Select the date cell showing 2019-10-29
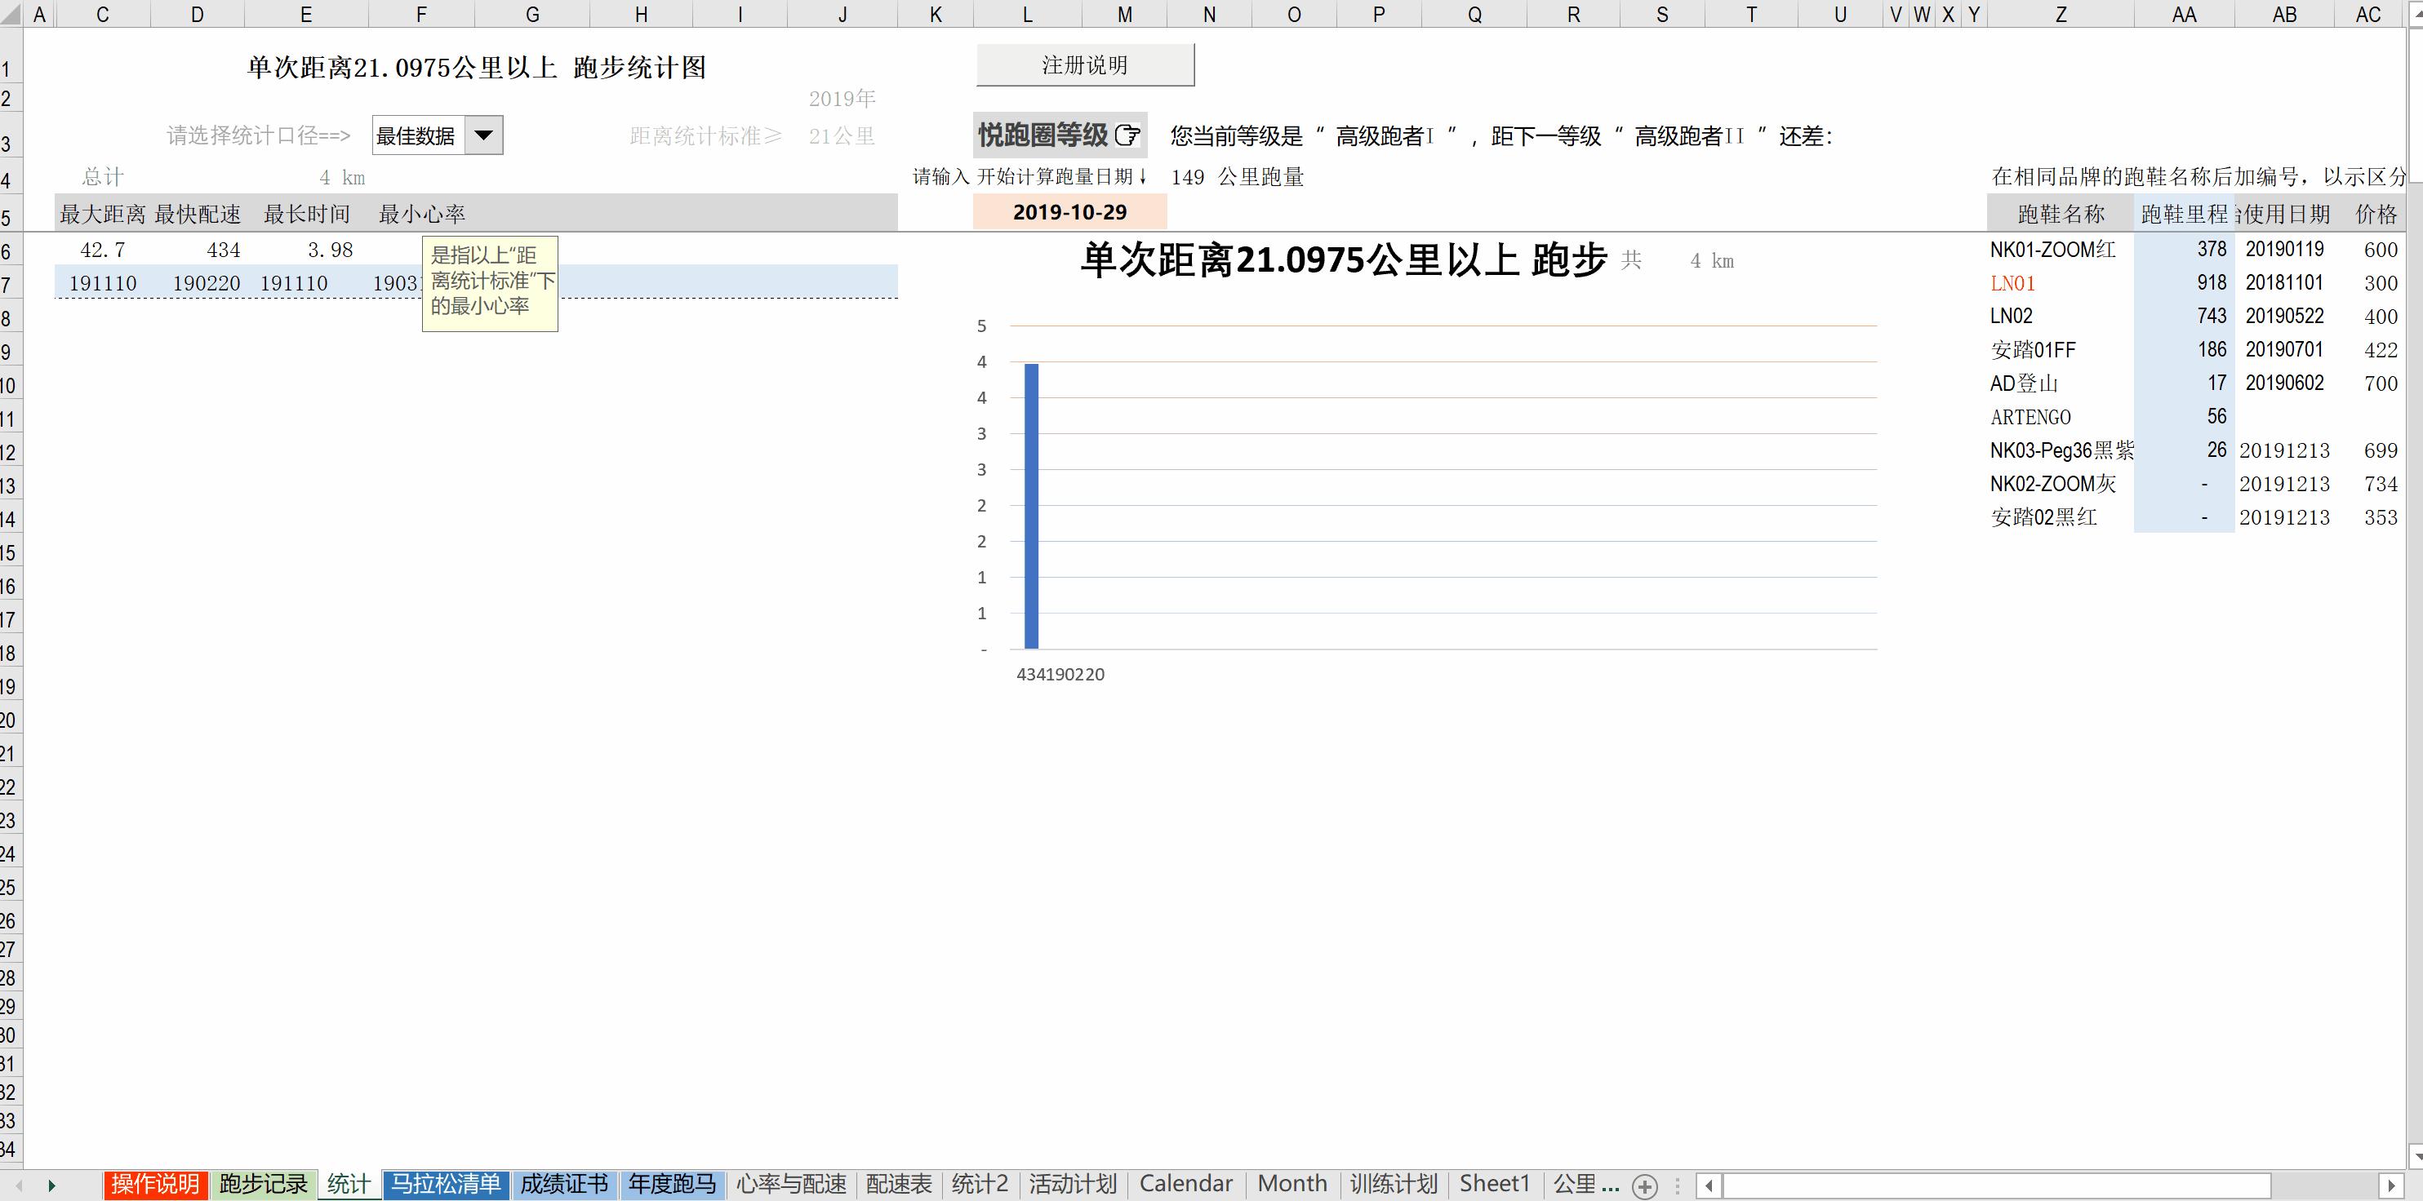 [1069, 211]
